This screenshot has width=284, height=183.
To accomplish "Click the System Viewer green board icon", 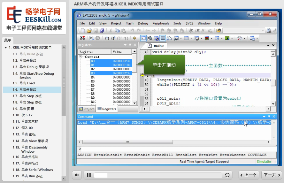I will (x=227, y=38).
